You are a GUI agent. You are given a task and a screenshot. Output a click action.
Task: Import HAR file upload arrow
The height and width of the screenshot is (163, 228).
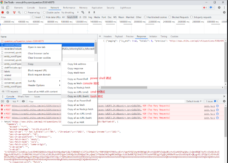point(89,12)
